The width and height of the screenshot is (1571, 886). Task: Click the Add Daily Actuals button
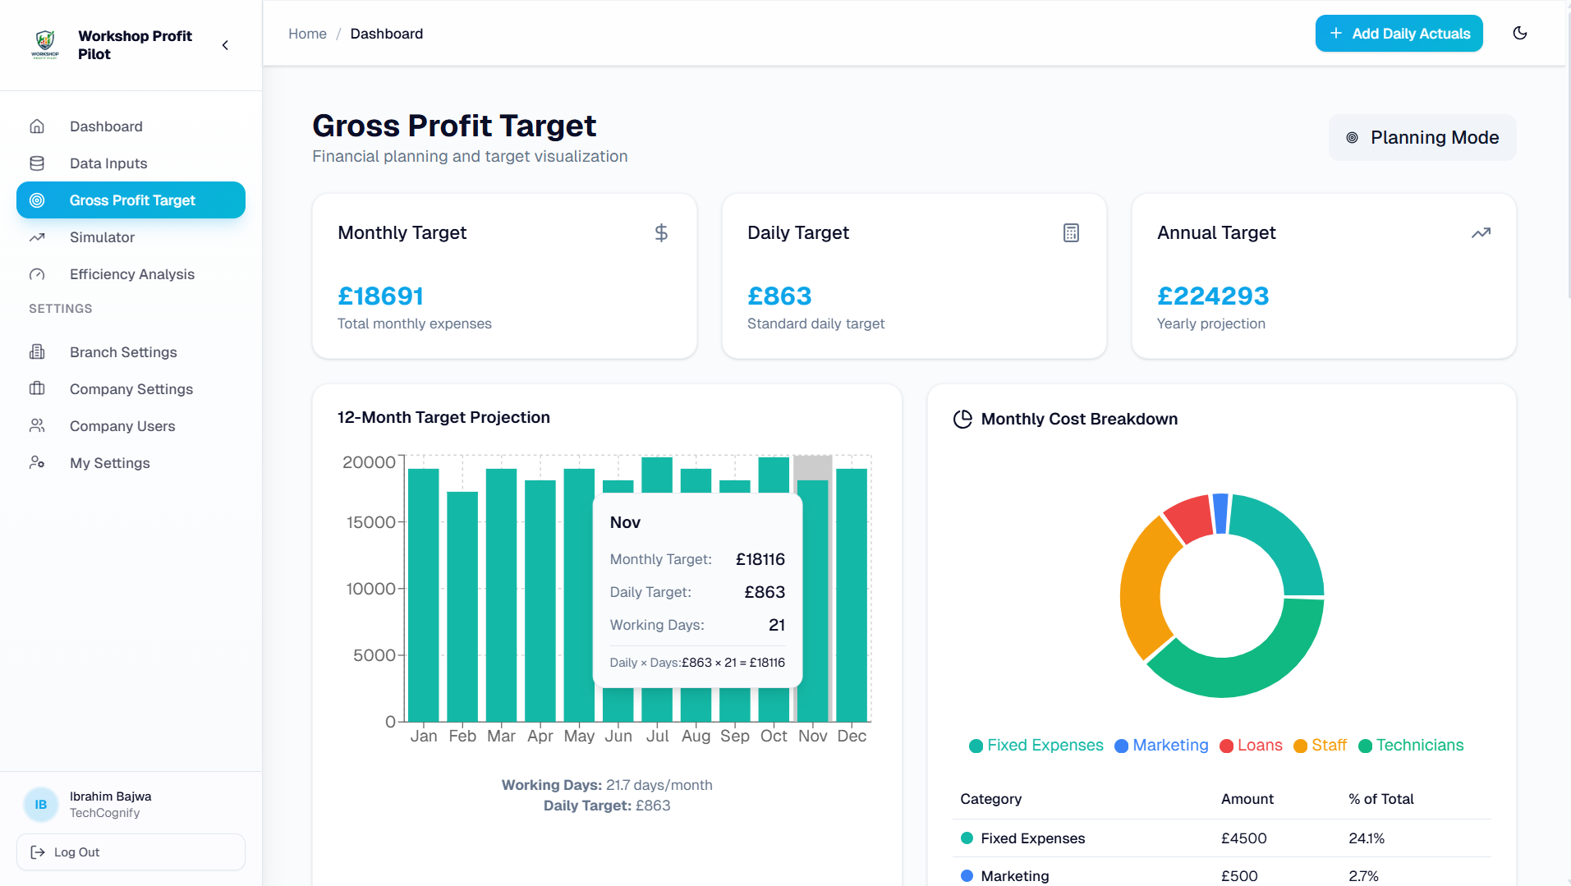tap(1398, 33)
